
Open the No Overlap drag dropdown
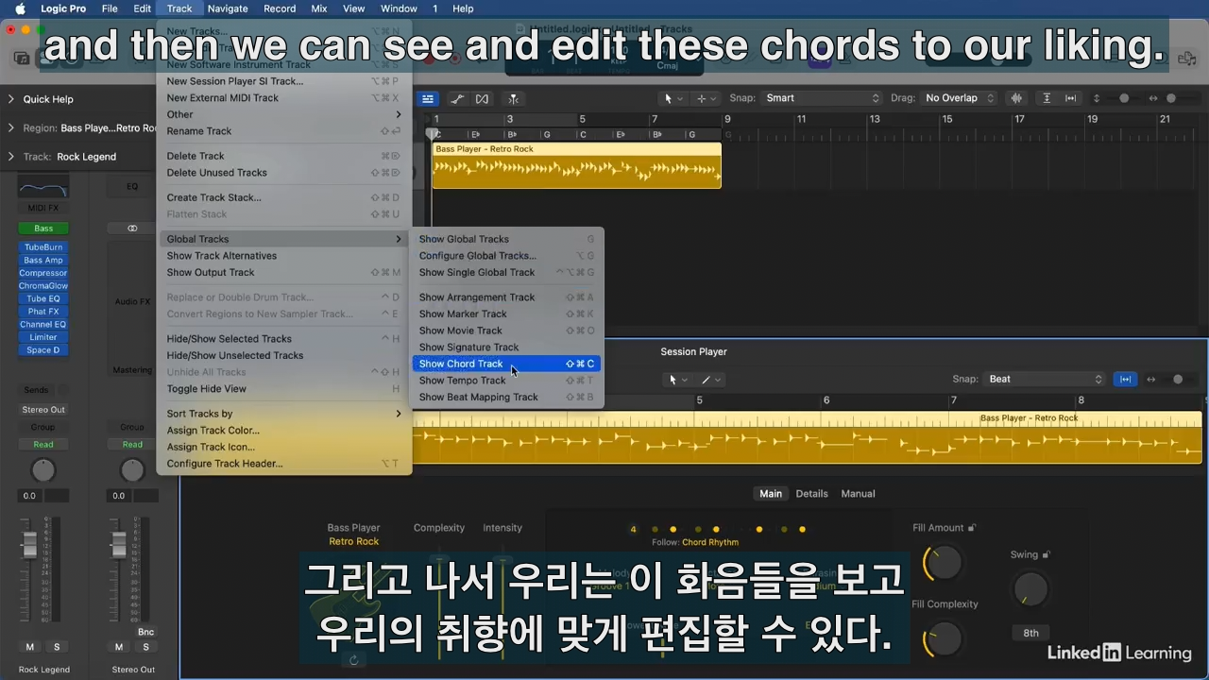[x=959, y=98]
